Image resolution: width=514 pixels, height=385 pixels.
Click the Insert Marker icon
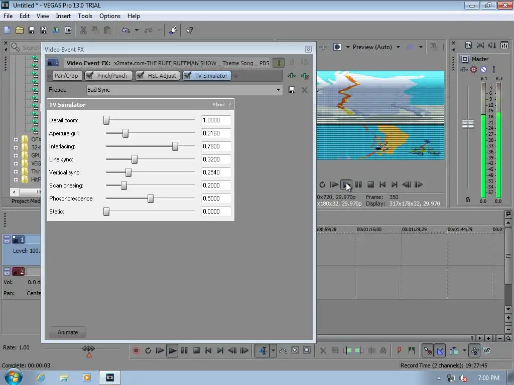(x=399, y=350)
